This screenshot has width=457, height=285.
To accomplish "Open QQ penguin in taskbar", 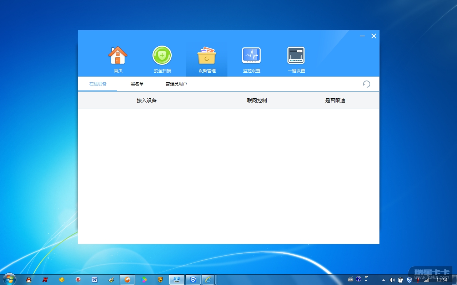I will tap(29, 280).
